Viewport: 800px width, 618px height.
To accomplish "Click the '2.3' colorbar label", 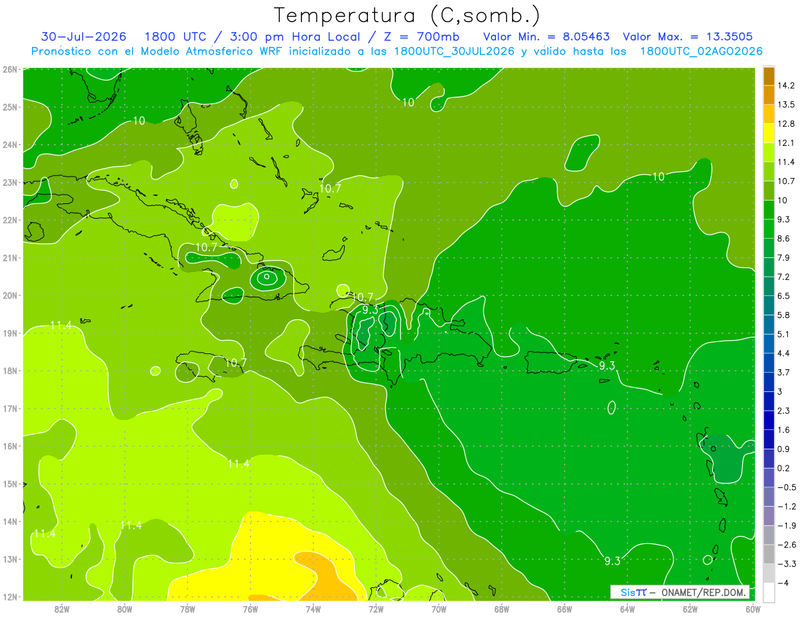I will (x=783, y=411).
